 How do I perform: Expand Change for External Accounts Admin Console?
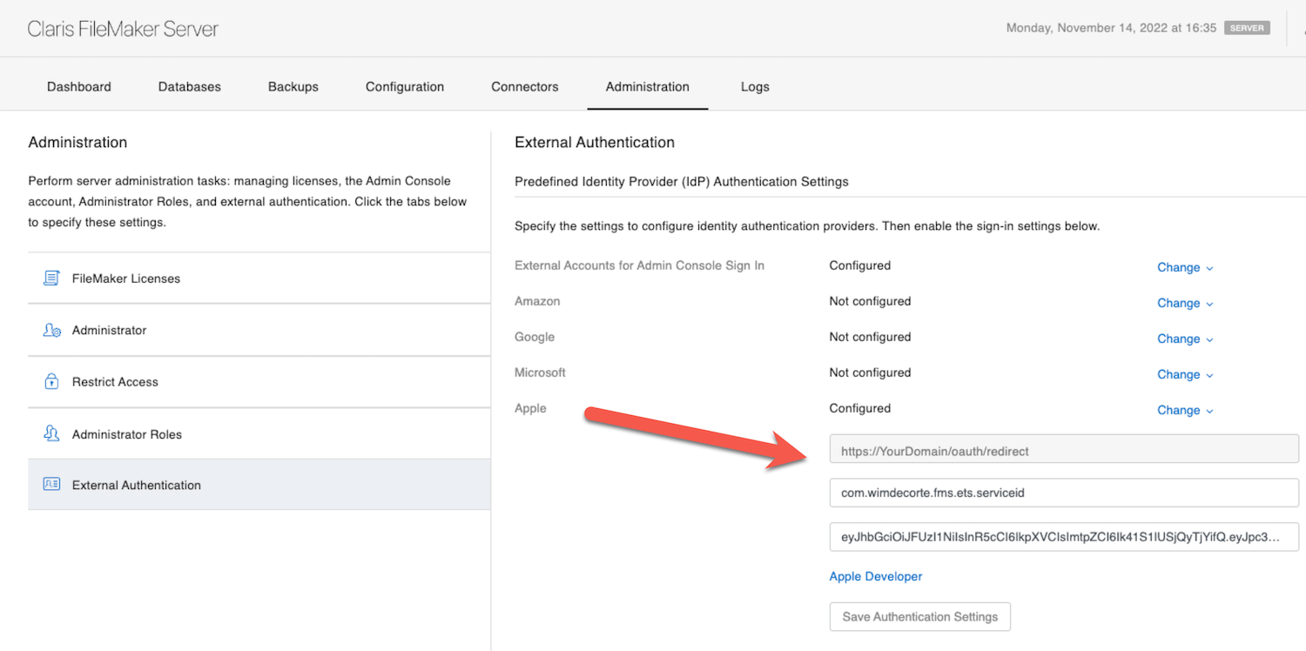[1185, 267]
